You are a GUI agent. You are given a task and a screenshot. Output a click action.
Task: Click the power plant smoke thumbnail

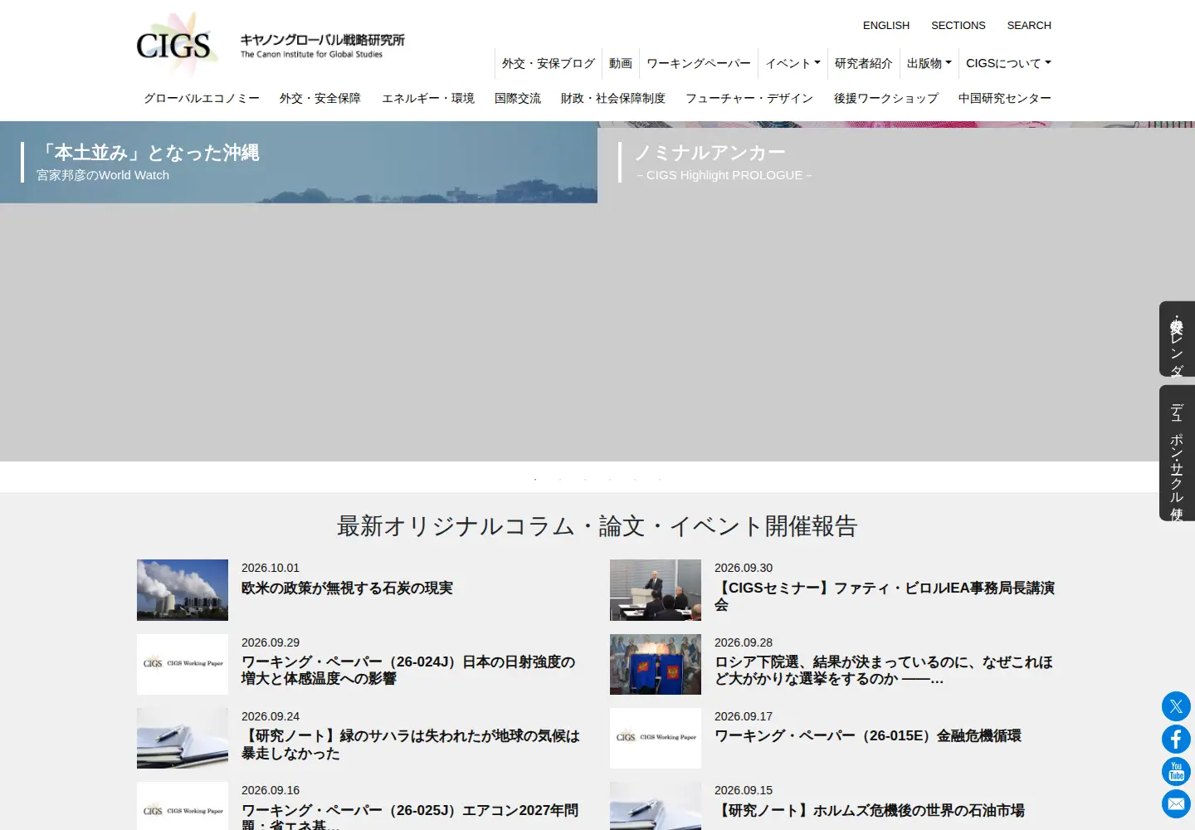pyautogui.click(x=183, y=590)
